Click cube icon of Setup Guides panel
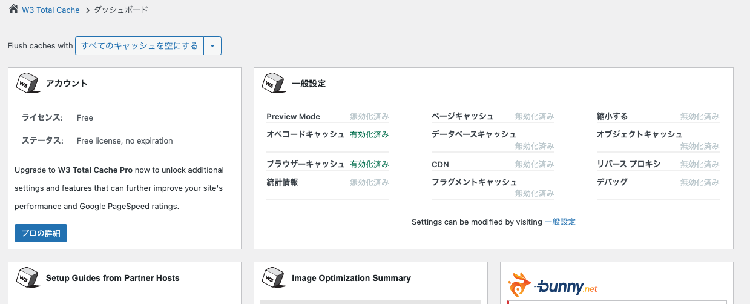The width and height of the screenshot is (750, 304). (x=28, y=278)
